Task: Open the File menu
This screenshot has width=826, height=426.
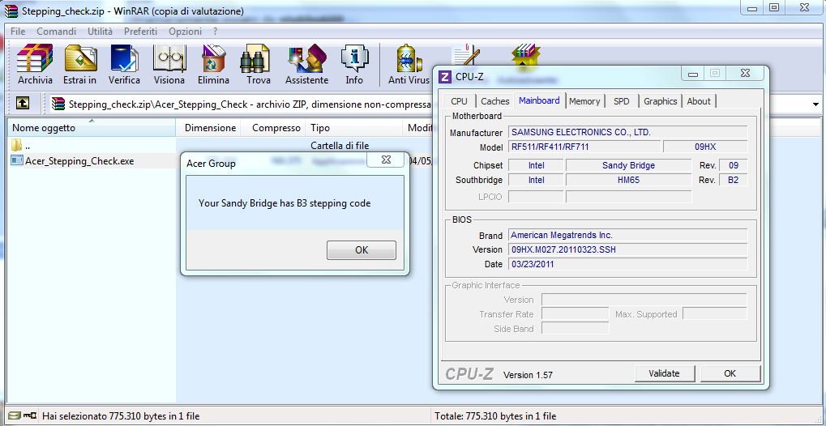Action: pyautogui.click(x=18, y=31)
